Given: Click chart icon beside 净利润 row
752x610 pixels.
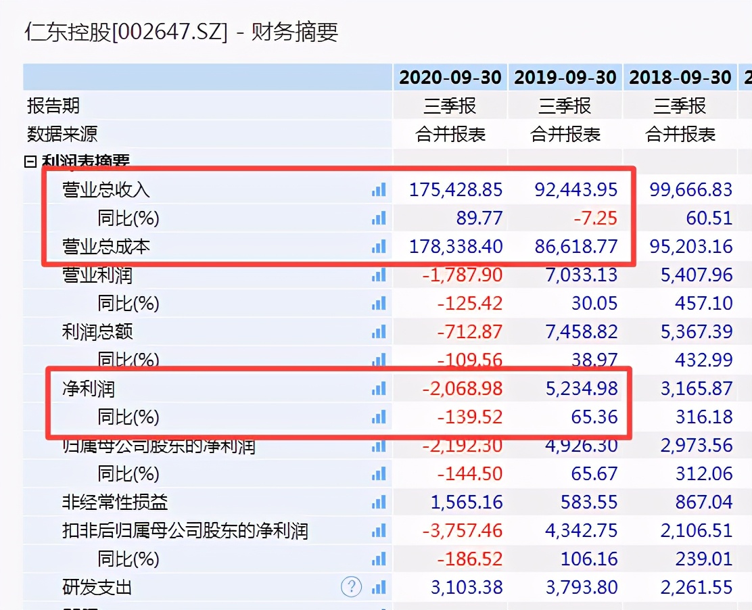Looking at the screenshot, I should tap(379, 389).
